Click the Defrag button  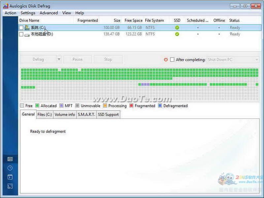38,59
